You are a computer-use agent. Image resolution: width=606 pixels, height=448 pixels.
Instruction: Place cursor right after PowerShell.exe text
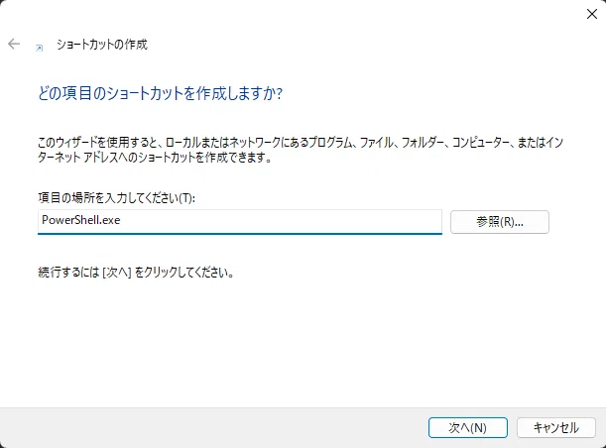(x=121, y=220)
